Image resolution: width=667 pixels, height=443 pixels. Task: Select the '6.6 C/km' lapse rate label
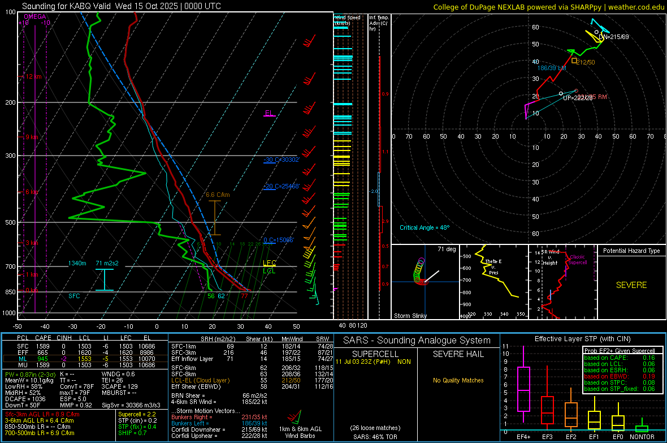pyautogui.click(x=218, y=195)
